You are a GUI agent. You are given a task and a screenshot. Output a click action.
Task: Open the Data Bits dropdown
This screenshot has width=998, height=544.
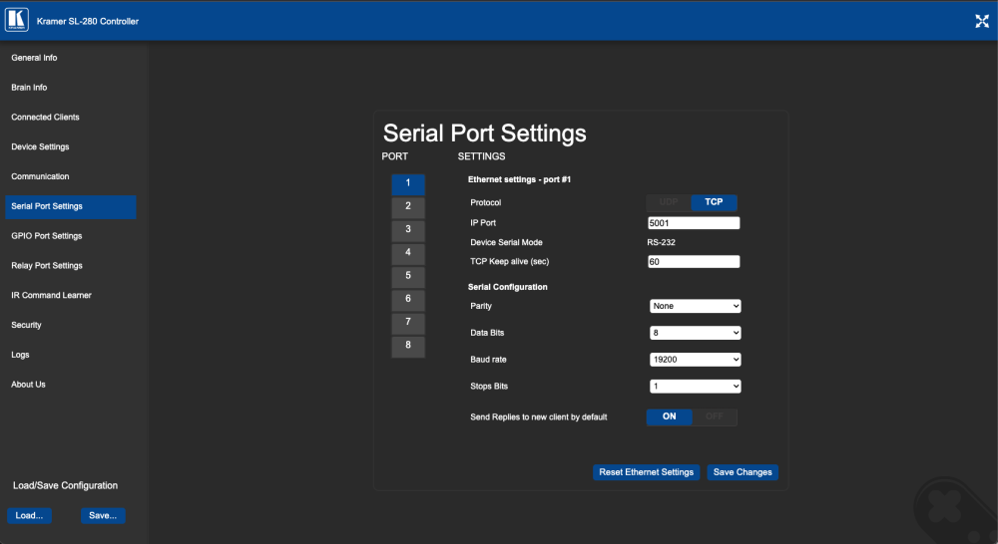click(695, 333)
